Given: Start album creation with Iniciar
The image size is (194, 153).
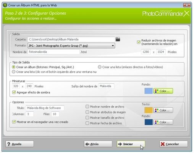Looking at the screenshot, I should click(x=131, y=144).
